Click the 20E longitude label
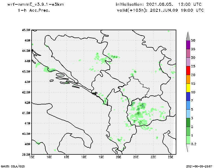This screenshot has width=218, height=168. (119, 157)
